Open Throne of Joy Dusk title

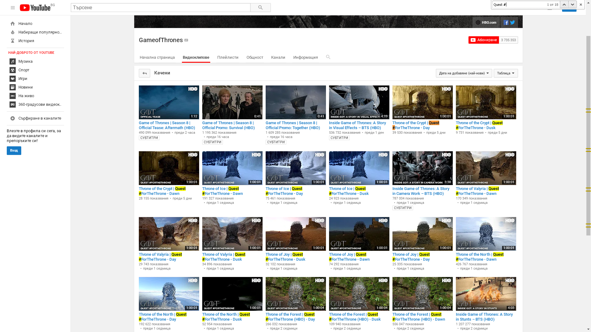pyautogui.click(x=285, y=257)
